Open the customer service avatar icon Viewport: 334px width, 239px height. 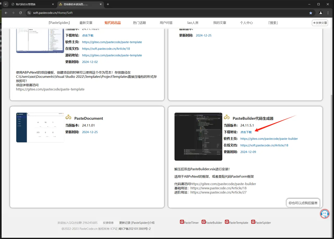pos(325,214)
